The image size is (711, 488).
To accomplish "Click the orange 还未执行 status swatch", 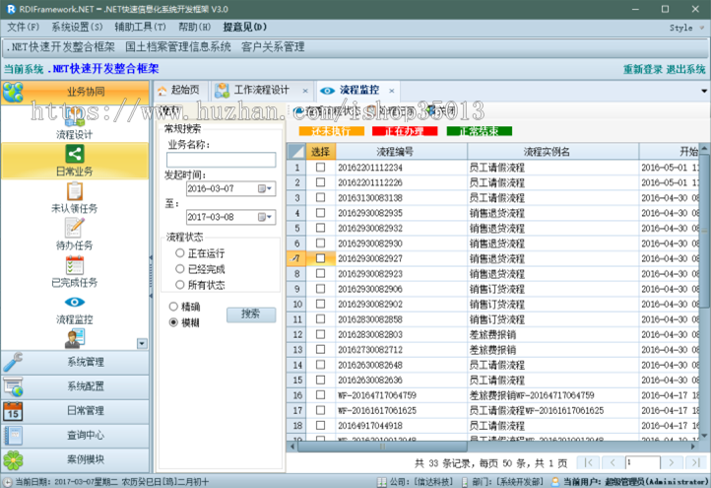I will point(332,131).
